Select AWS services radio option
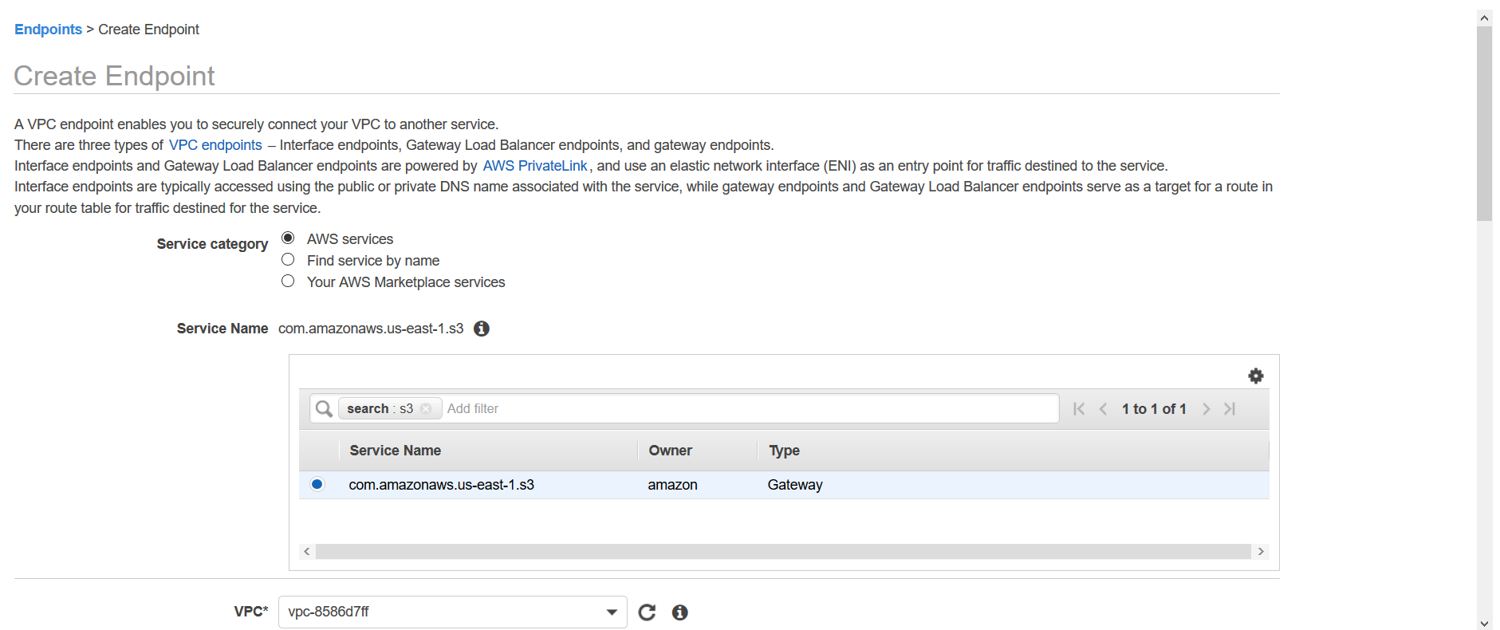Image resolution: width=1500 pixels, height=630 pixels. point(288,238)
